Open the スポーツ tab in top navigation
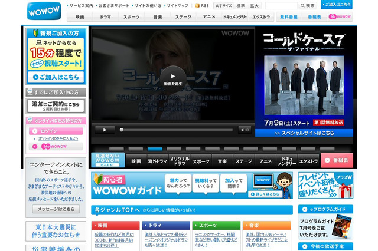Image resolution: width=378 pixels, height=251 pixels. tap(131, 17)
